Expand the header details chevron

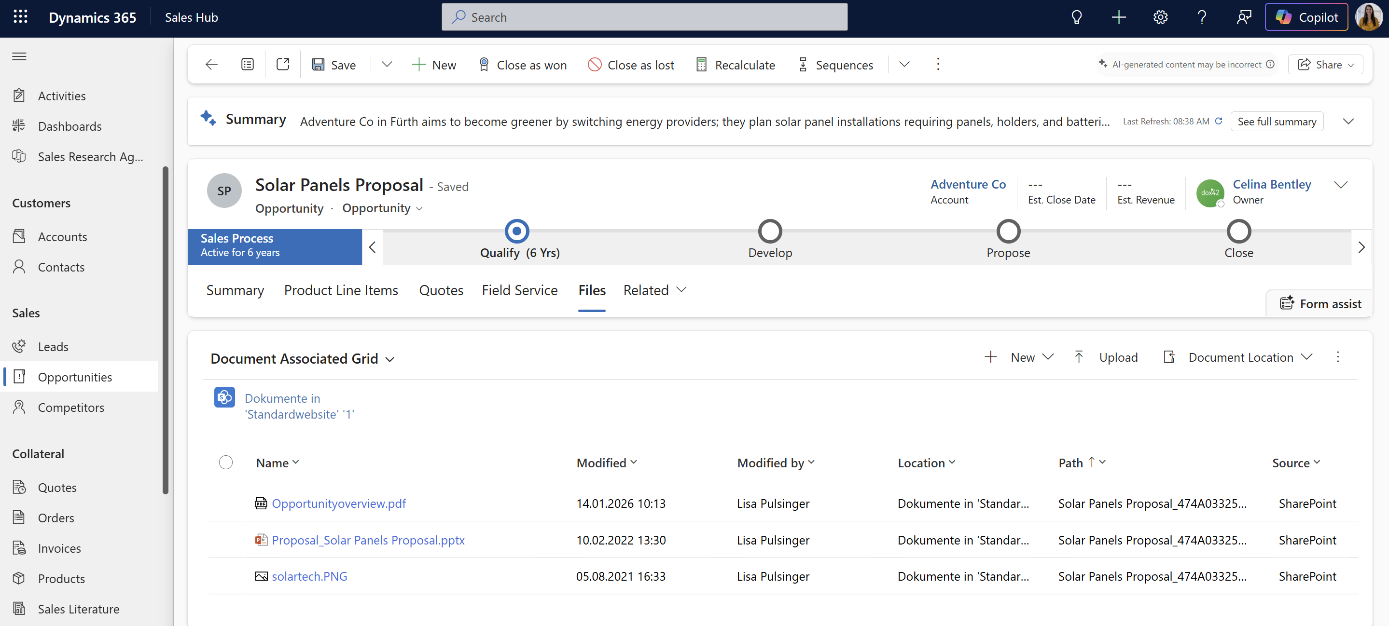(1340, 185)
